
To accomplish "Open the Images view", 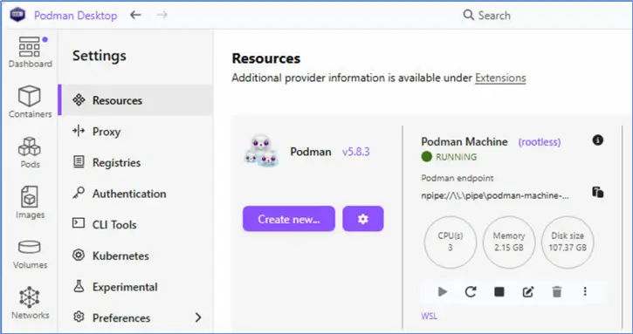I will click(x=30, y=202).
